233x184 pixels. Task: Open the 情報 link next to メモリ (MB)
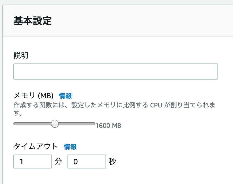tap(65, 96)
